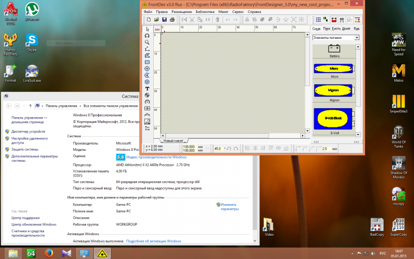Open the Кисть tab in side panel
This screenshot has height=259, width=414.
[336, 28]
